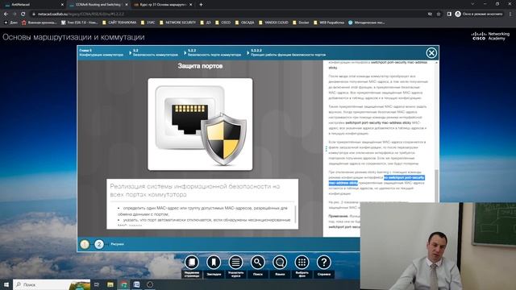The image size is (516, 290).
Task: Open ОБСАДА bookmark folder
Action: pyautogui.click(x=244, y=23)
